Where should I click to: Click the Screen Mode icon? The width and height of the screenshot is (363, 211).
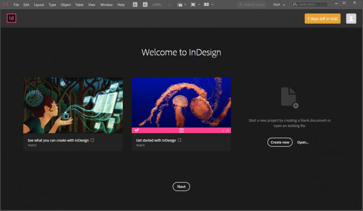click(x=193, y=5)
